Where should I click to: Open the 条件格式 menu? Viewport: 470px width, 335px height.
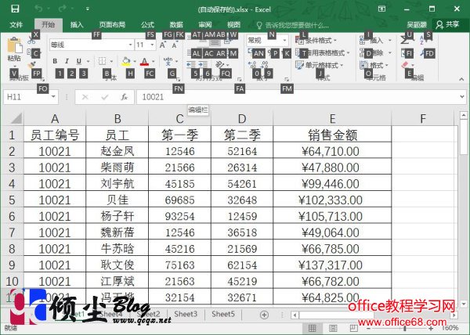click(x=316, y=41)
